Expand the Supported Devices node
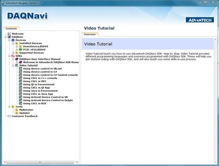Screen dimensions: 219x166 click(x=13, y=53)
